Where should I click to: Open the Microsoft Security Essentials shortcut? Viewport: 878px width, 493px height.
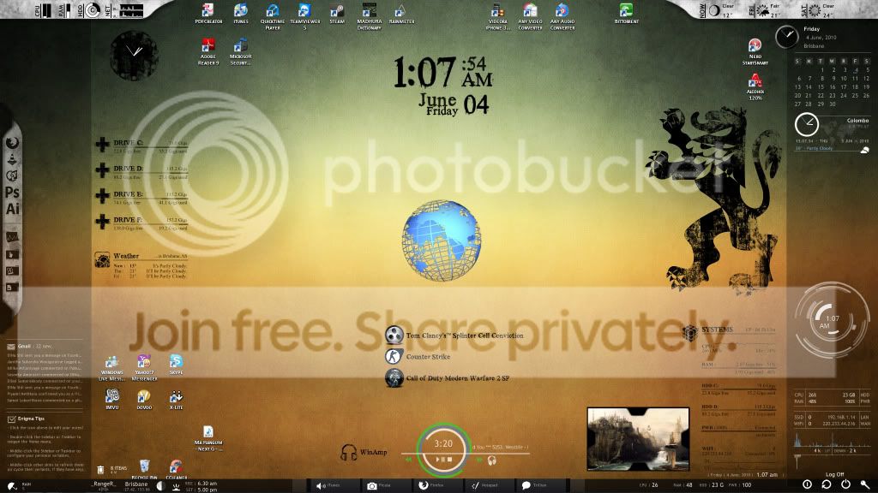click(241, 51)
